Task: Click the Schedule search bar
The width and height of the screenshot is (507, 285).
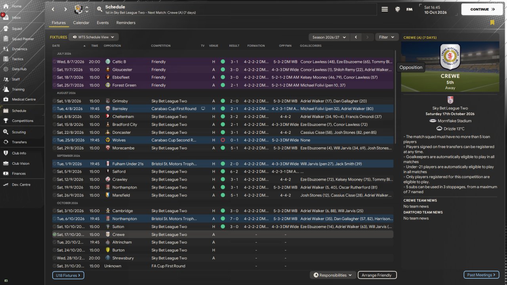Action: 235,9
